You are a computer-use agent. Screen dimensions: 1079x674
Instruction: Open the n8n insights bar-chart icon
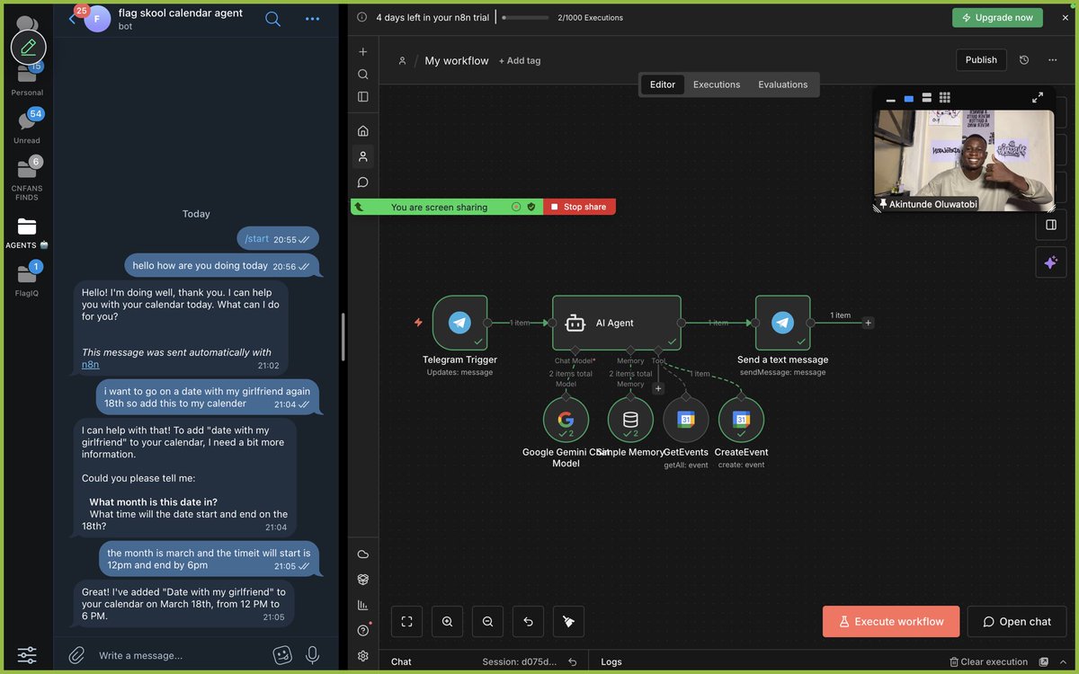click(363, 605)
